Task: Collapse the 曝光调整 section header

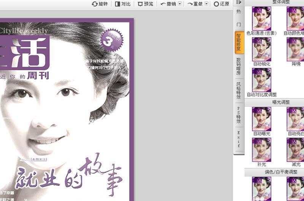Action: (274, 102)
